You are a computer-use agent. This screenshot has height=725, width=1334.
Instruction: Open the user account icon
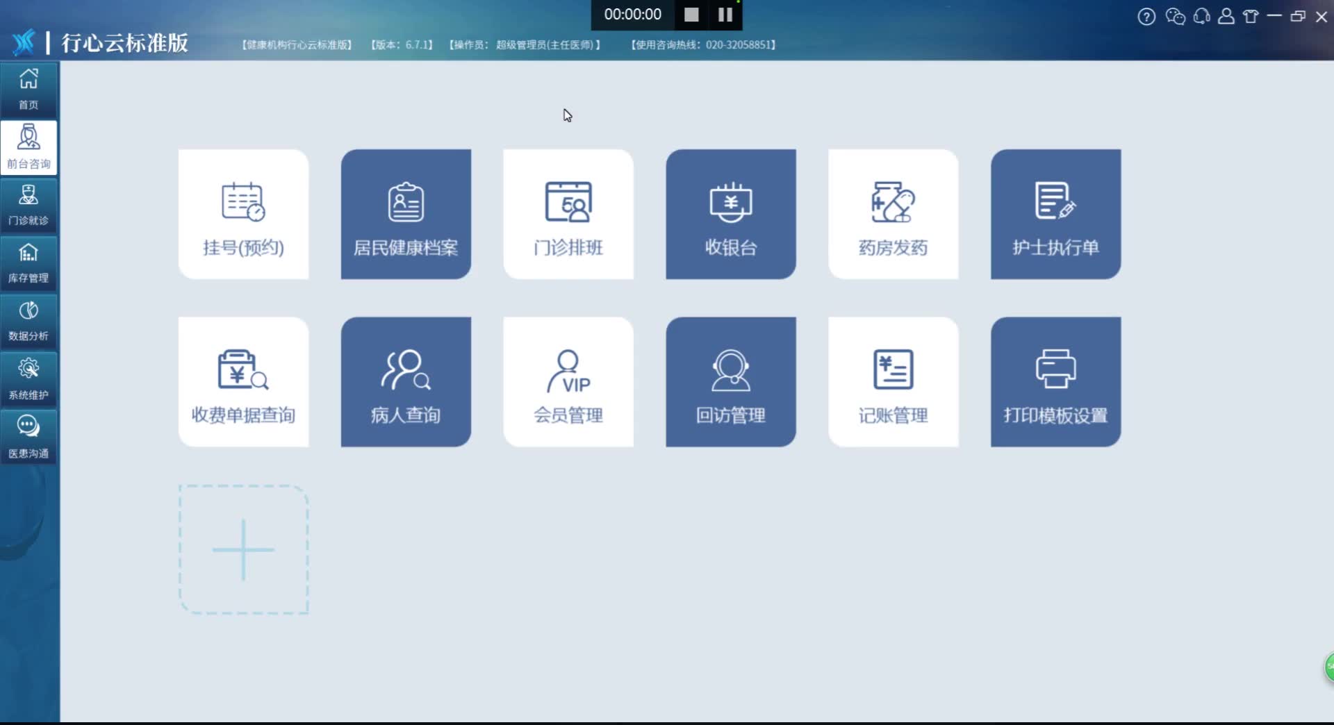click(x=1226, y=16)
